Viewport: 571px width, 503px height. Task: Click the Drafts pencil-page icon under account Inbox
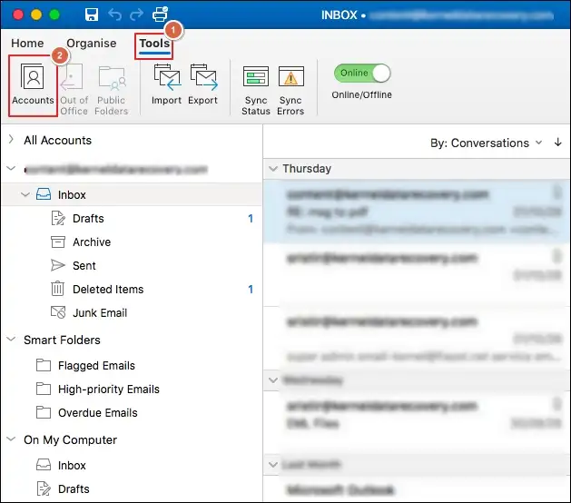[58, 218]
